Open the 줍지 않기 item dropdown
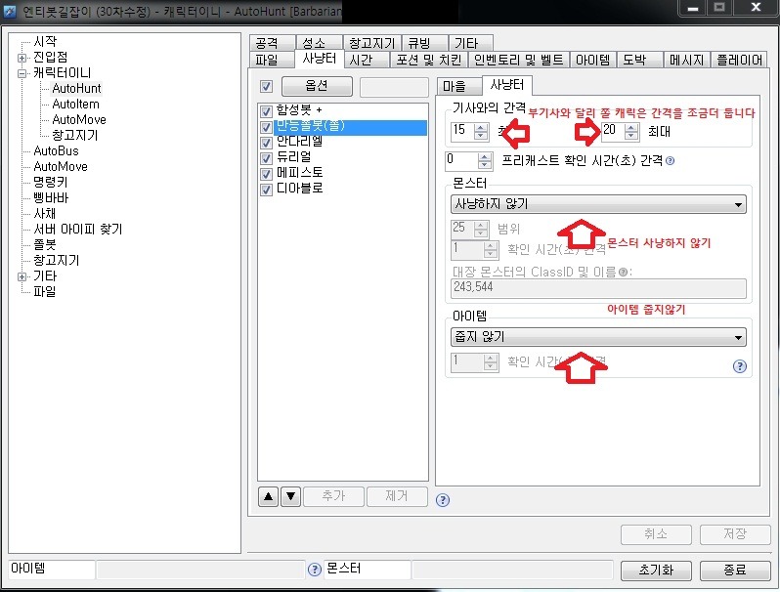 (x=598, y=337)
